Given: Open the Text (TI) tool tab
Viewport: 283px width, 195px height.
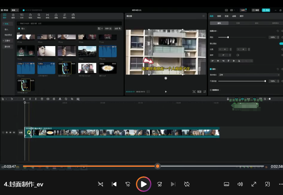Looking at the screenshot, I should [22, 16].
